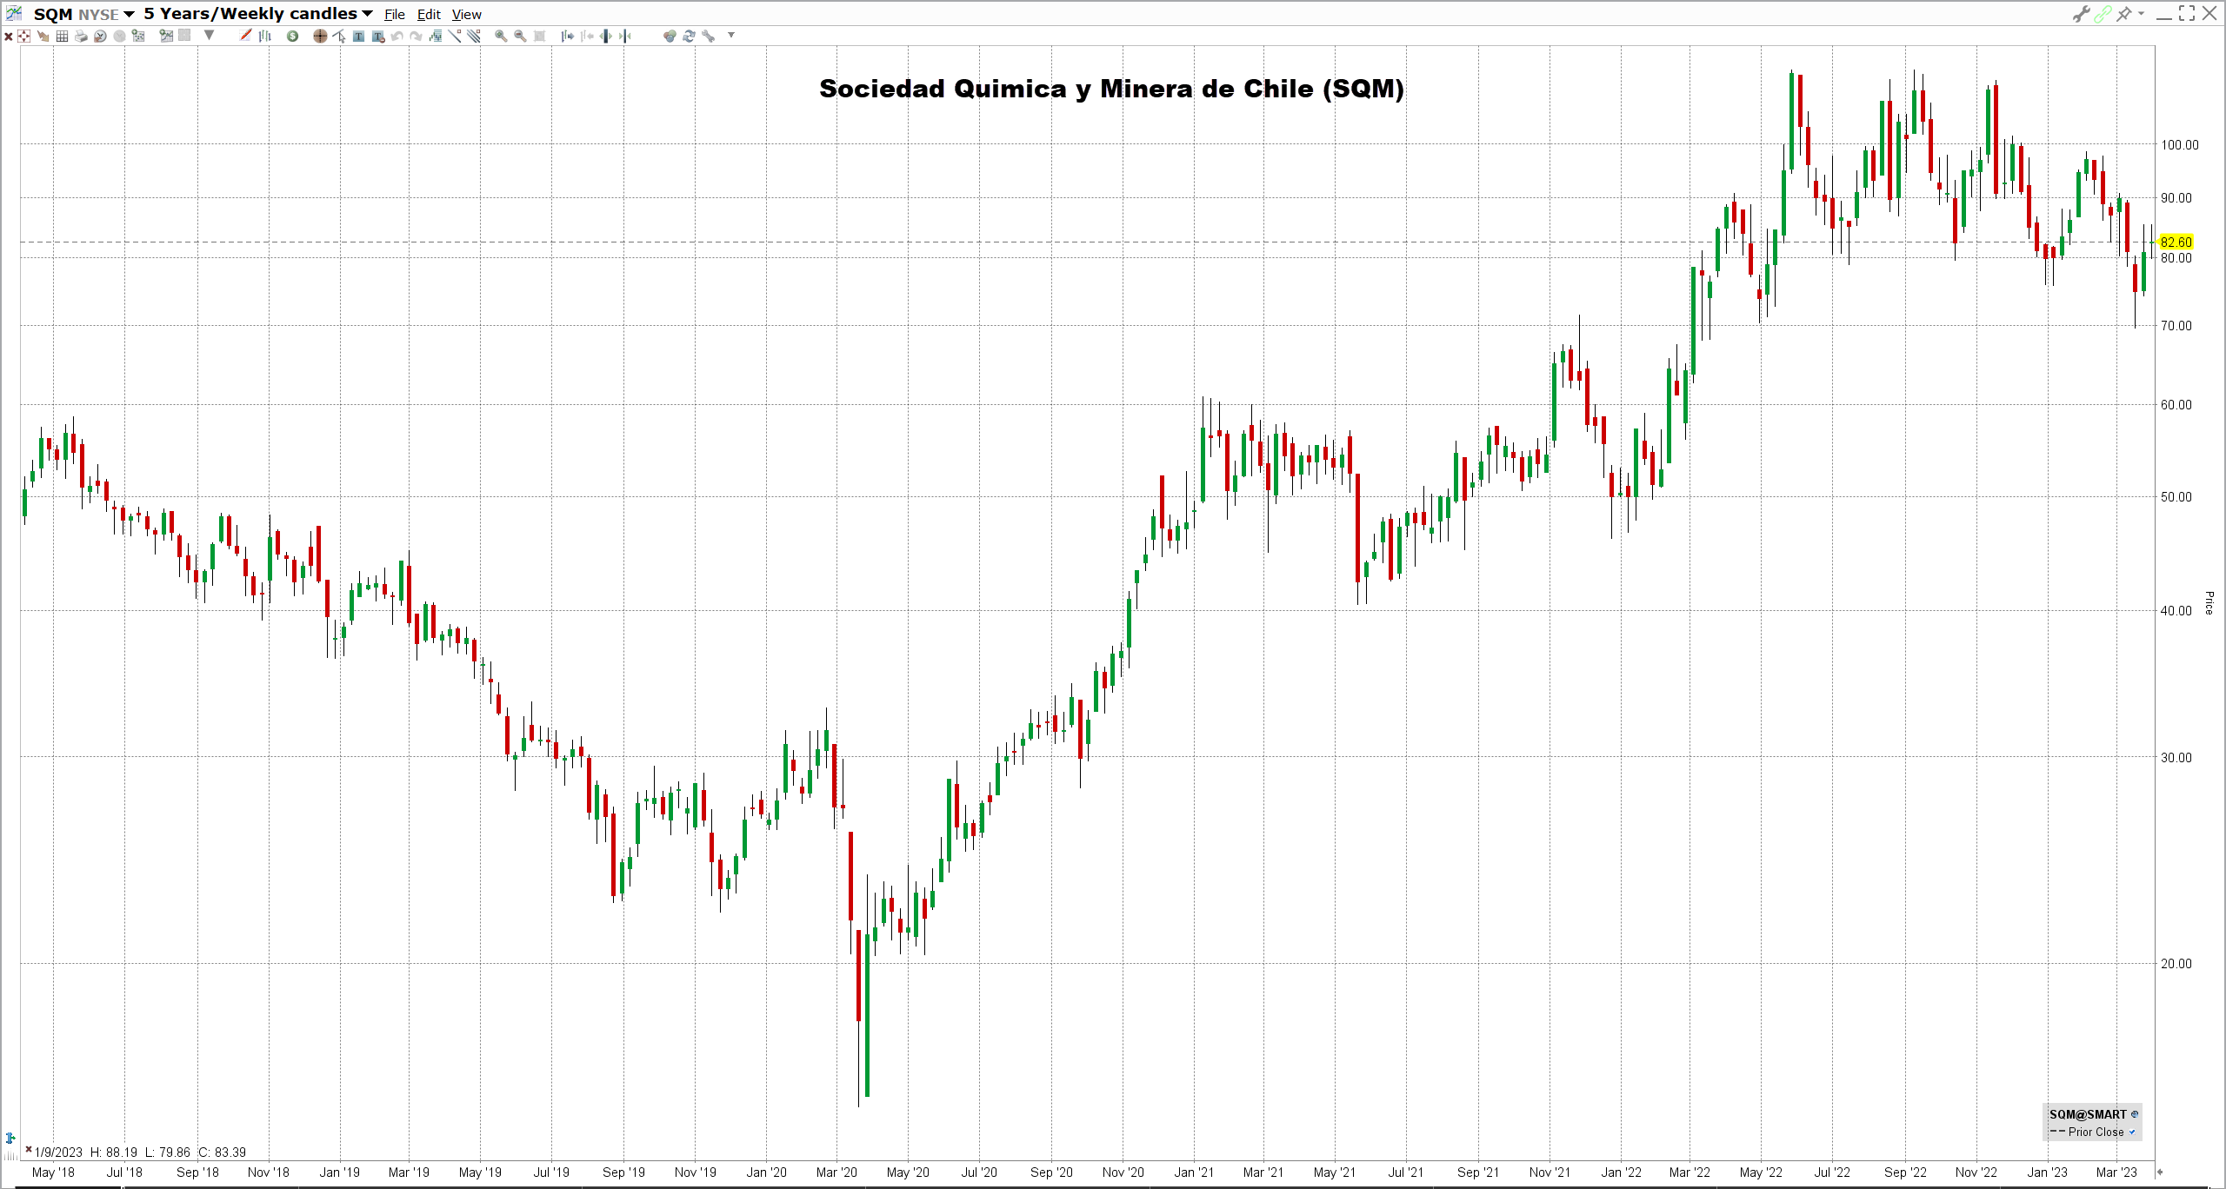Open the View menu
The image size is (2226, 1189).
click(x=466, y=15)
